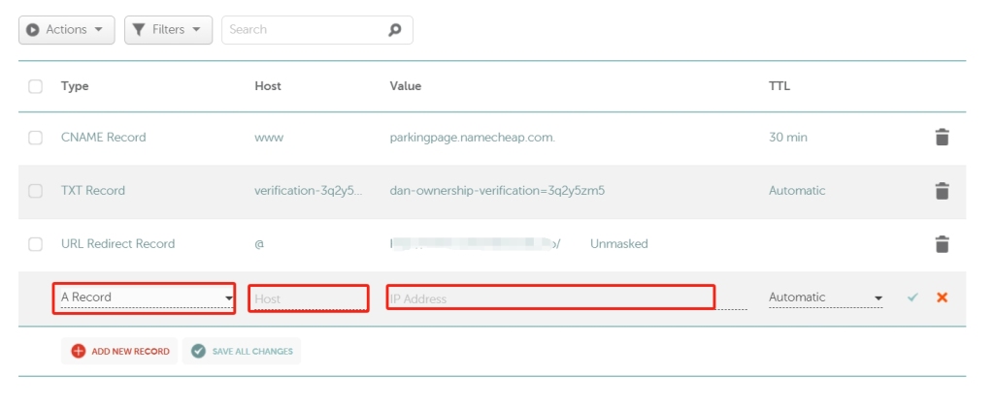Image resolution: width=994 pixels, height=407 pixels.
Task: Open the A Record type dropdown
Action: coord(146,297)
